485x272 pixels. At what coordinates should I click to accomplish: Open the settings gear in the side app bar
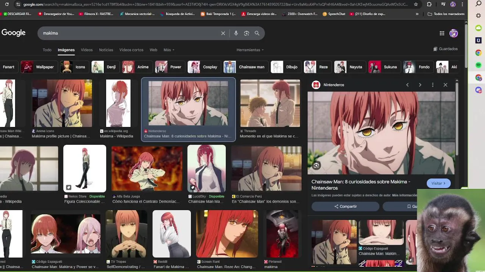tap(478, 16)
